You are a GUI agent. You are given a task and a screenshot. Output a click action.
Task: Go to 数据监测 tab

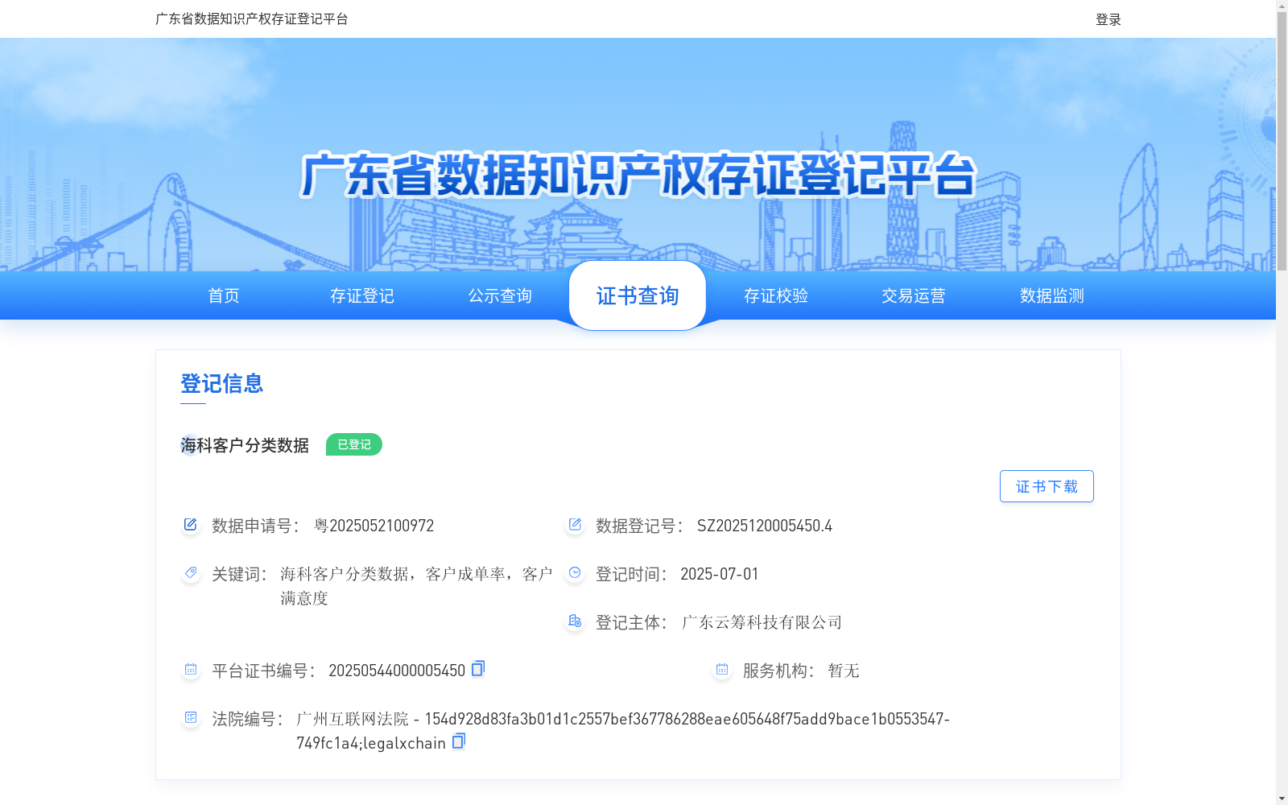pos(1052,295)
